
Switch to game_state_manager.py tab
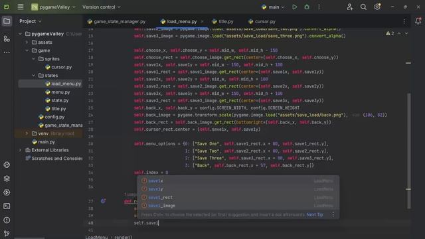click(x=117, y=21)
